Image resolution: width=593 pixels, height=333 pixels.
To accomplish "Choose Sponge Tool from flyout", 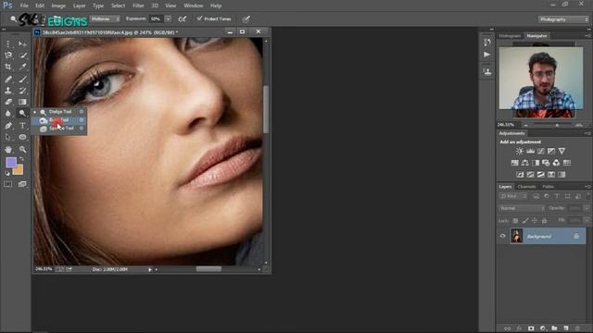I will click(58, 129).
